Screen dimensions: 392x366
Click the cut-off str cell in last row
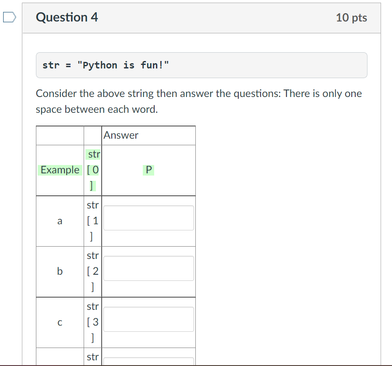pos(93,357)
